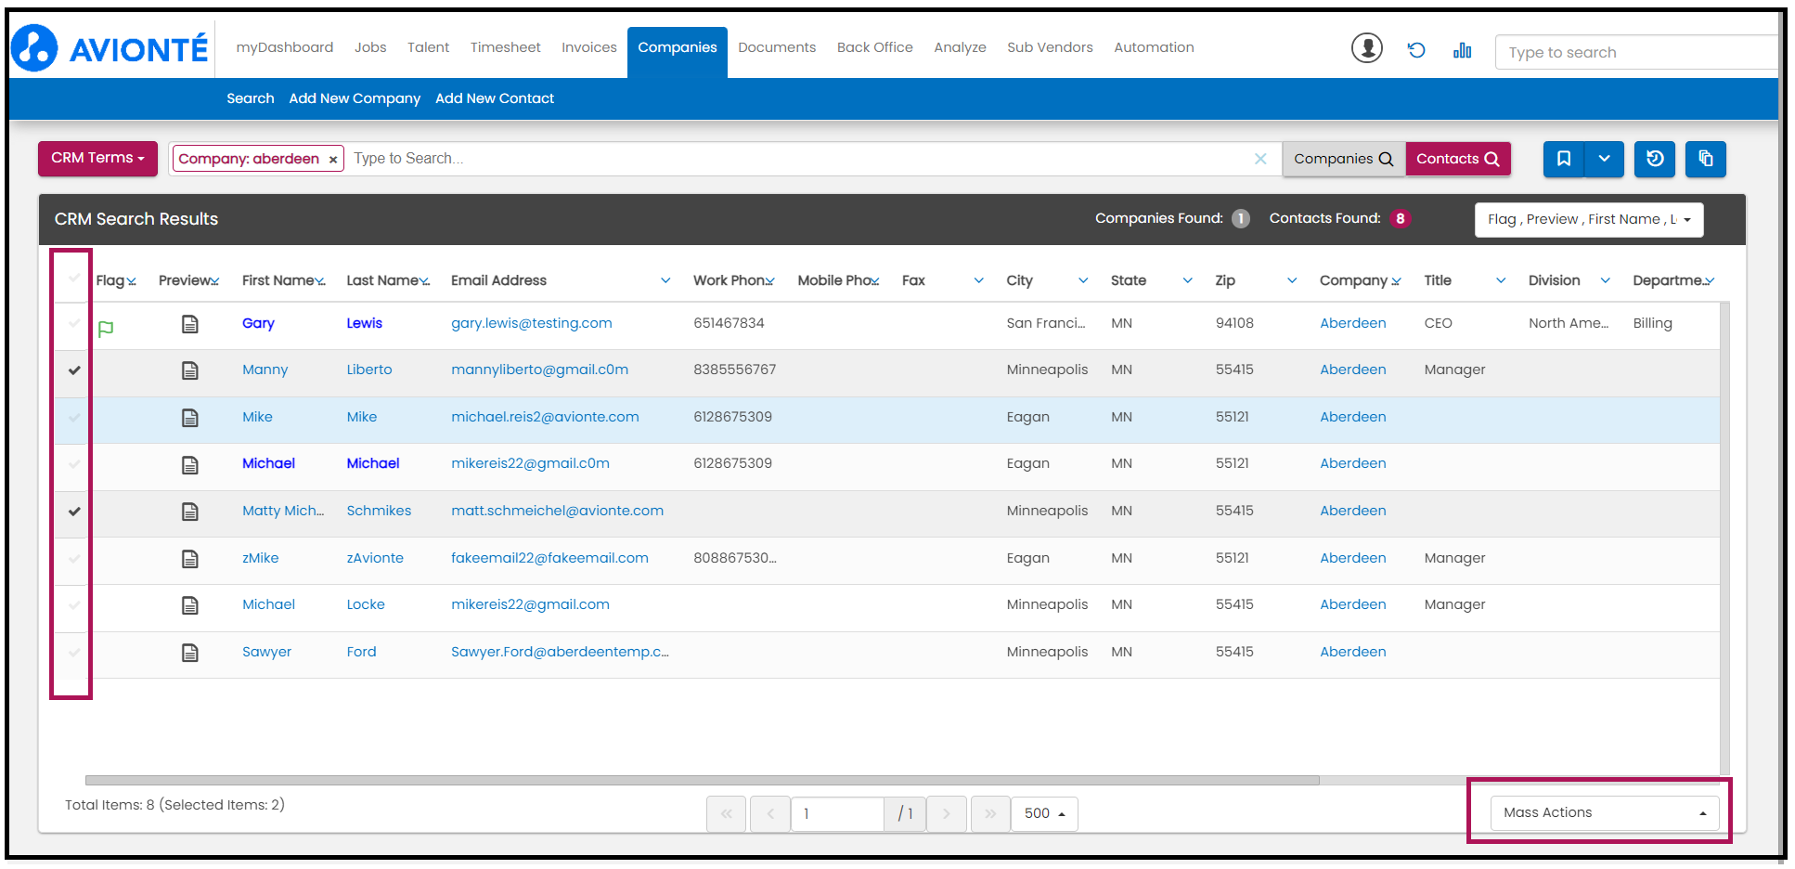Open preview document icon for Gary Lewis
The height and width of the screenshot is (869, 1795).
[x=190, y=324]
